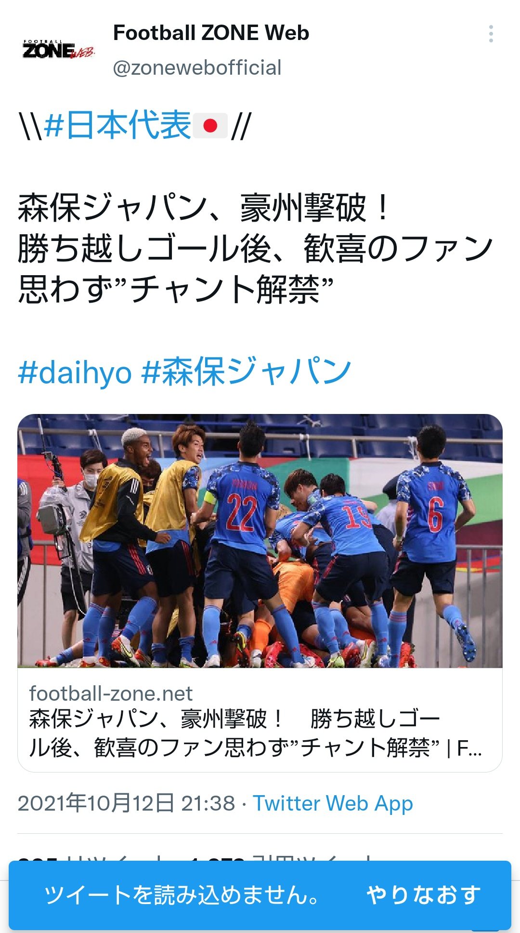Open the link card's player celebration photo
Viewport: 520px width, 933px height.
260,541
